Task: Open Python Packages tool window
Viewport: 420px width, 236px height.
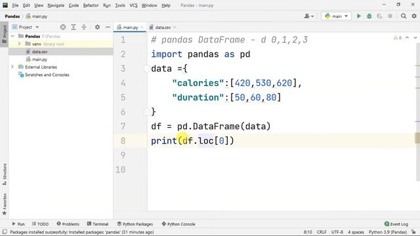Action: [135, 224]
